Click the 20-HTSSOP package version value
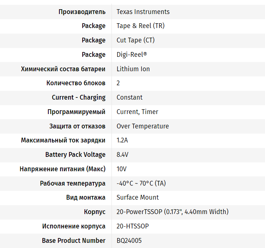Viewport: 265px width, 248px height. click(x=132, y=226)
